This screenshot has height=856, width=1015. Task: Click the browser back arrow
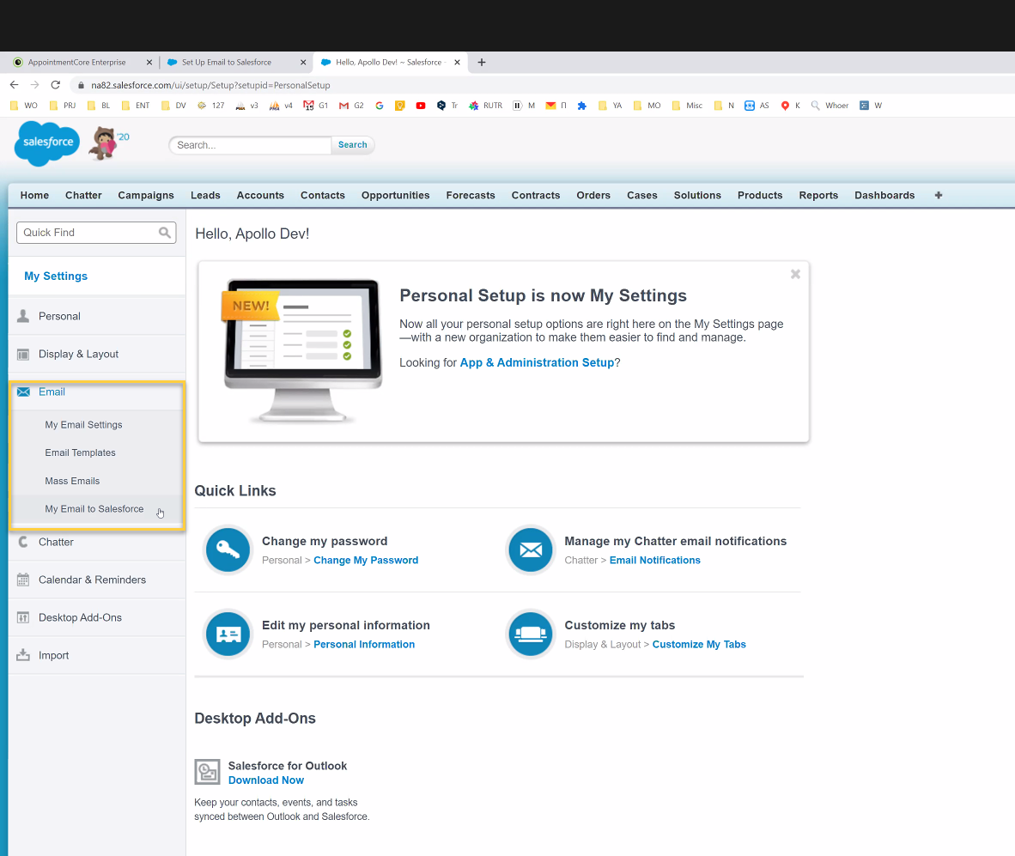[15, 85]
